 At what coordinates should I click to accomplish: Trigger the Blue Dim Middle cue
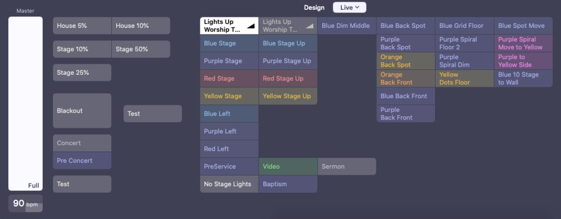coord(346,26)
